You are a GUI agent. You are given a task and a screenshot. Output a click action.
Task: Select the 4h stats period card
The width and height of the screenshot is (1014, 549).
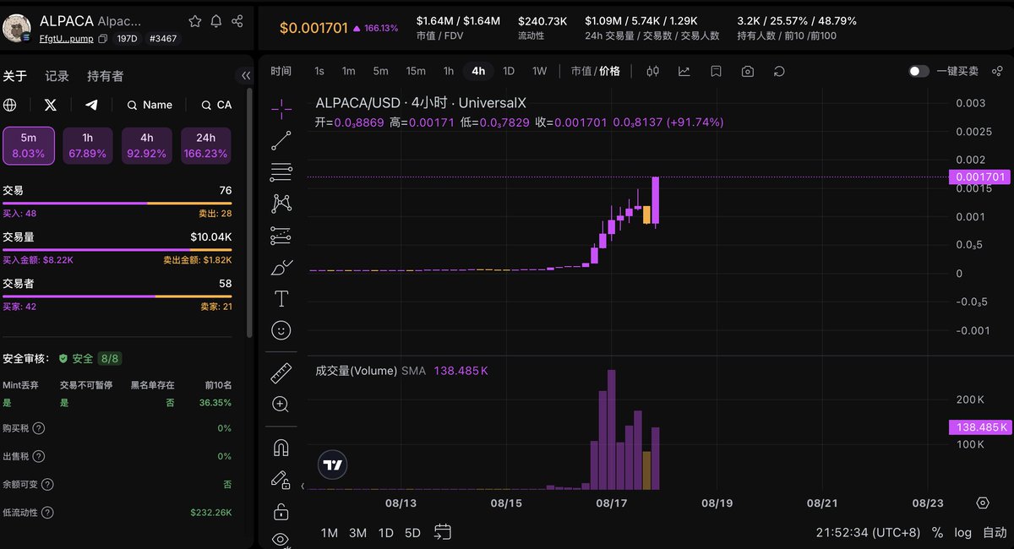(x=147, y=145)
